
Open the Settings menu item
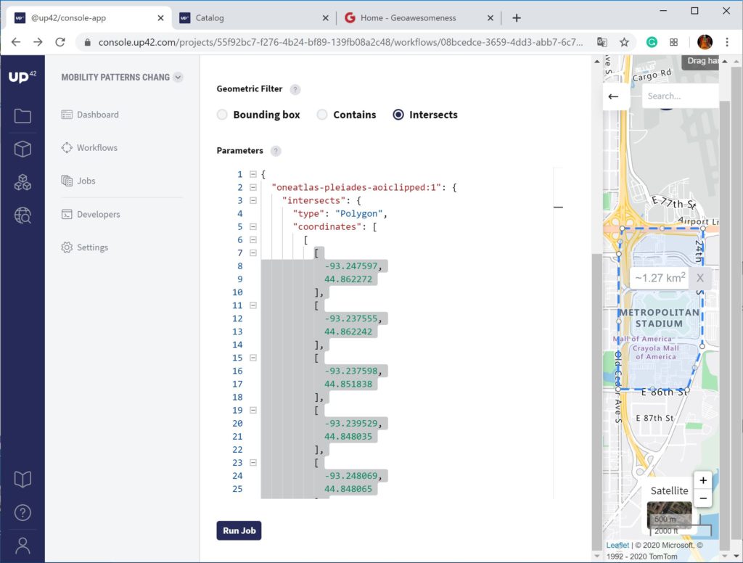[84, 247]
